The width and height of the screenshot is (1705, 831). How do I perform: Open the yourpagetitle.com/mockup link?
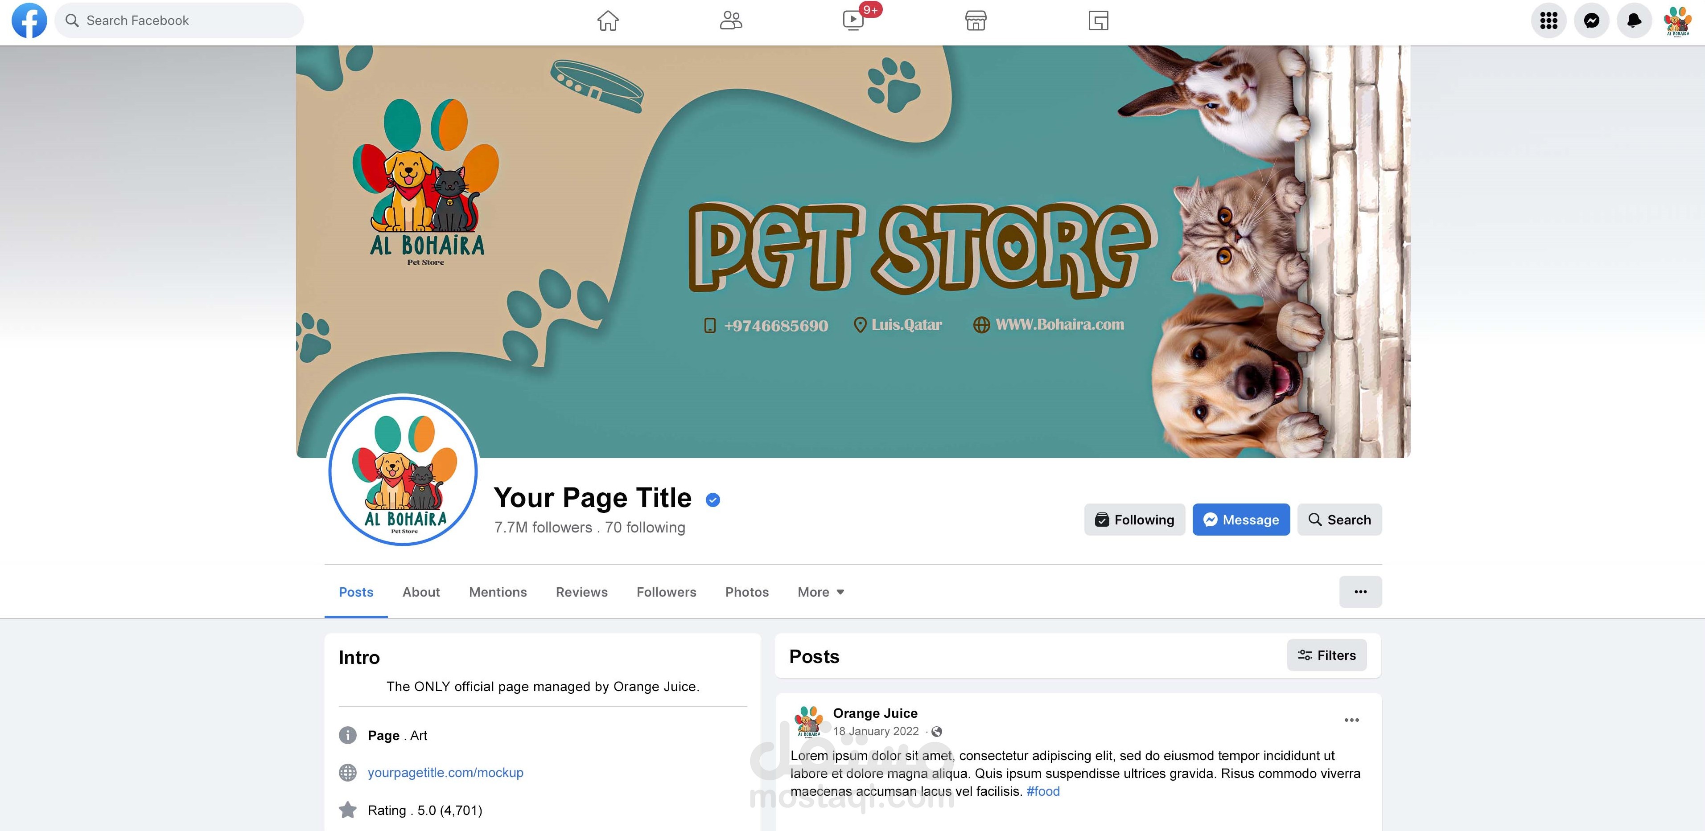445,773
